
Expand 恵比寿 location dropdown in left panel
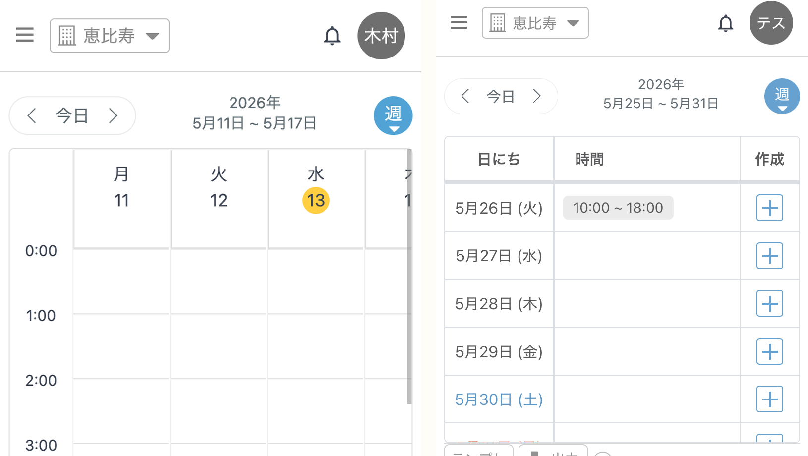[110, 36]
